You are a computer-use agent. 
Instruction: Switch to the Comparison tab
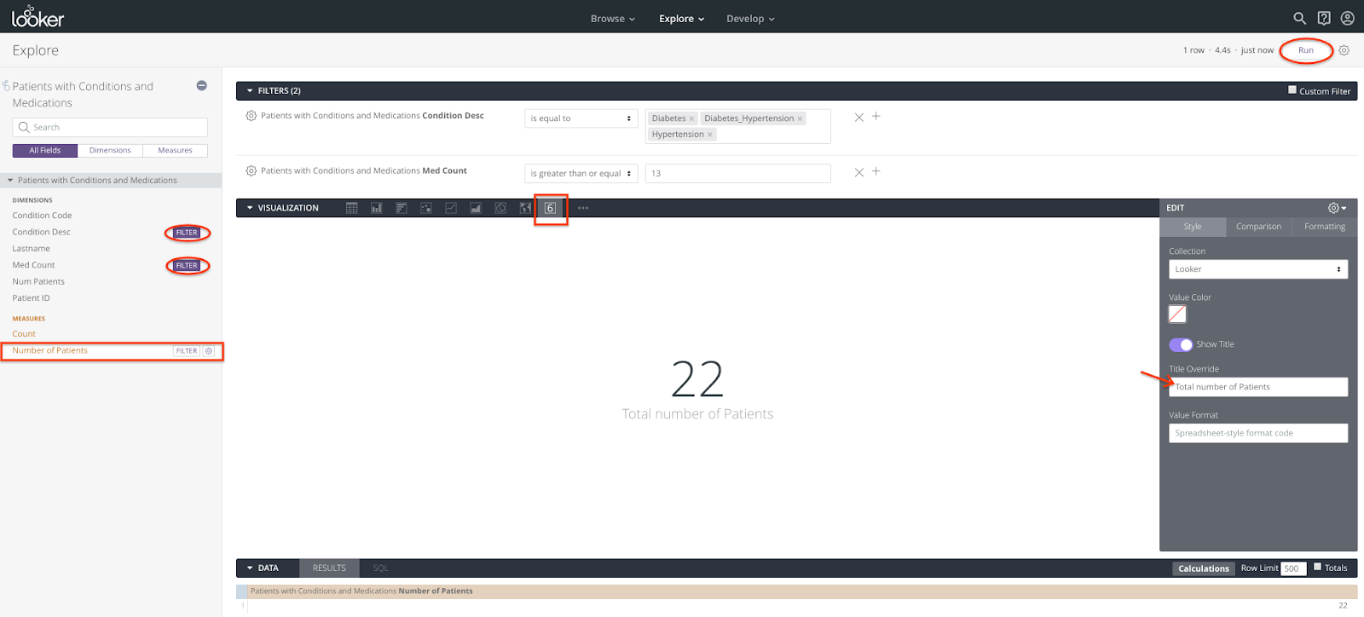pyautogui.click(x=1258, y=227)
